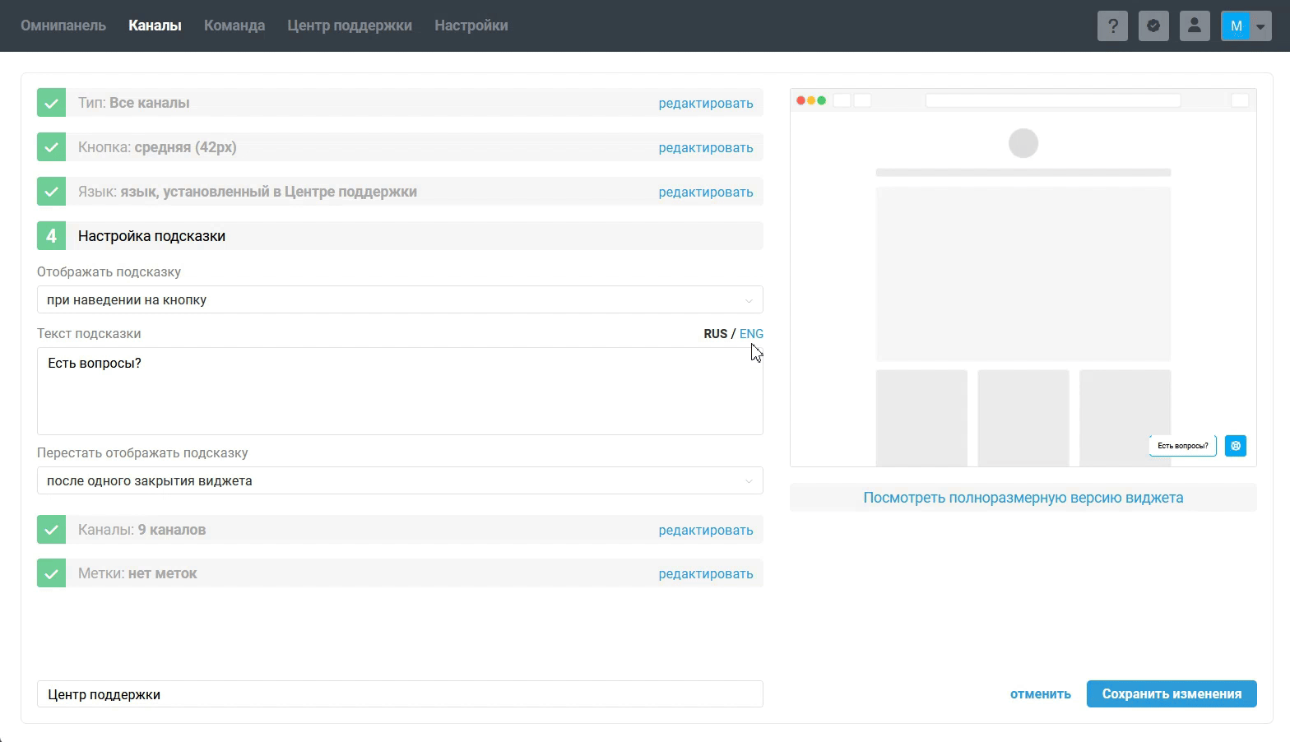Click the green checkmark beside Тип
Screen dimensions: 1290x742
point(51,103)
